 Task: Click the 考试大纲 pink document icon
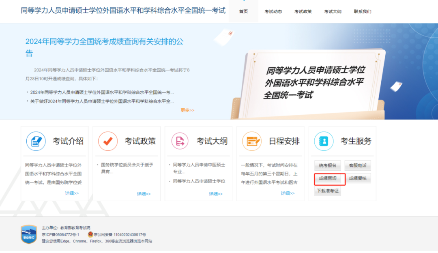[180, 142]
